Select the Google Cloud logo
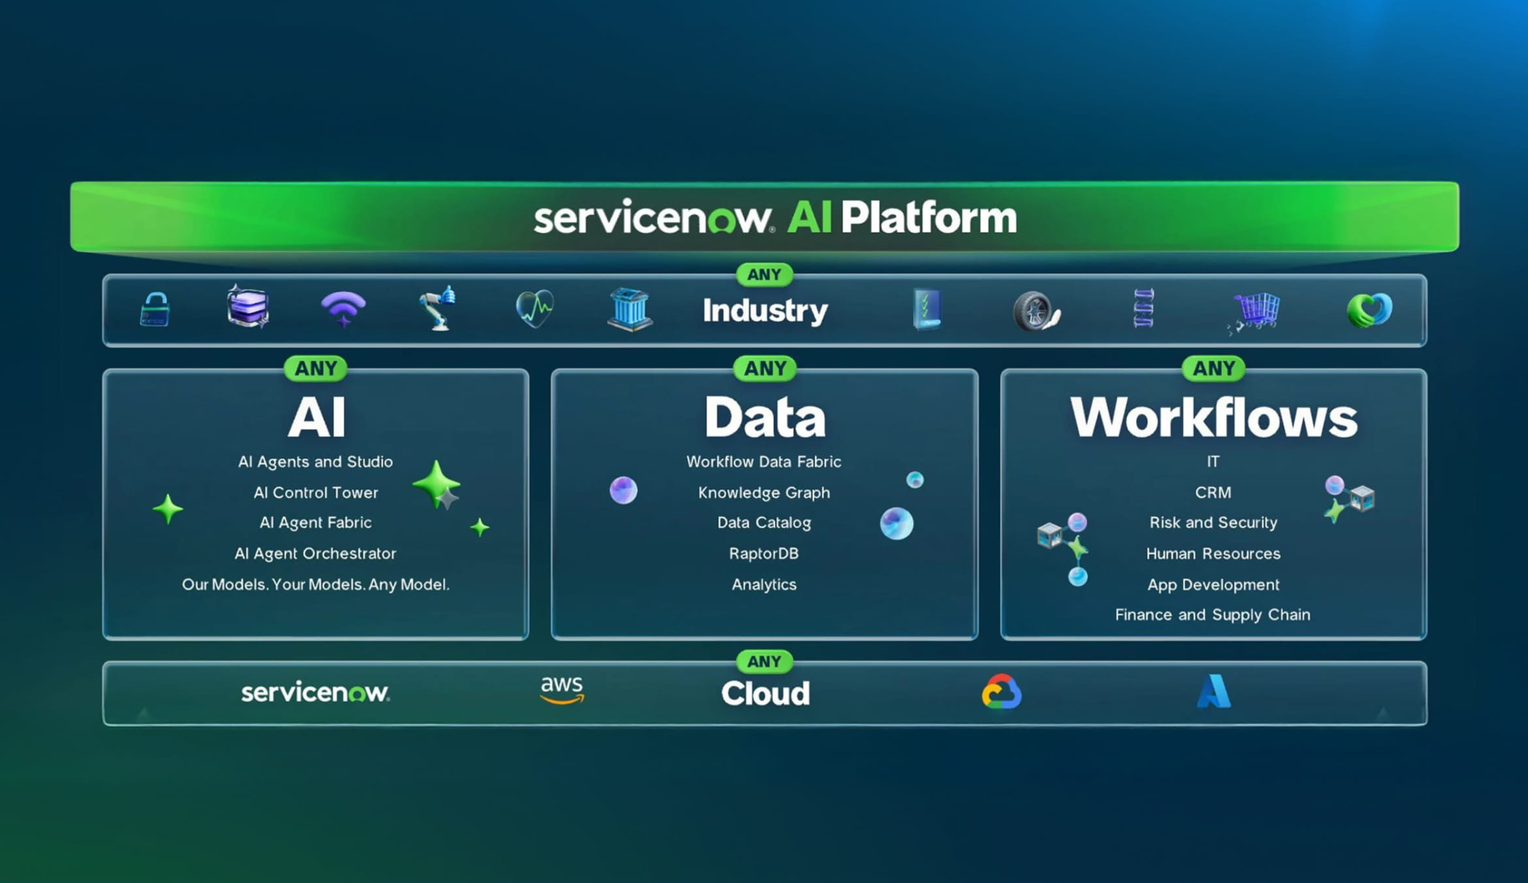The height and width of the screenshot is (883, 1528). pos(1002,692)
